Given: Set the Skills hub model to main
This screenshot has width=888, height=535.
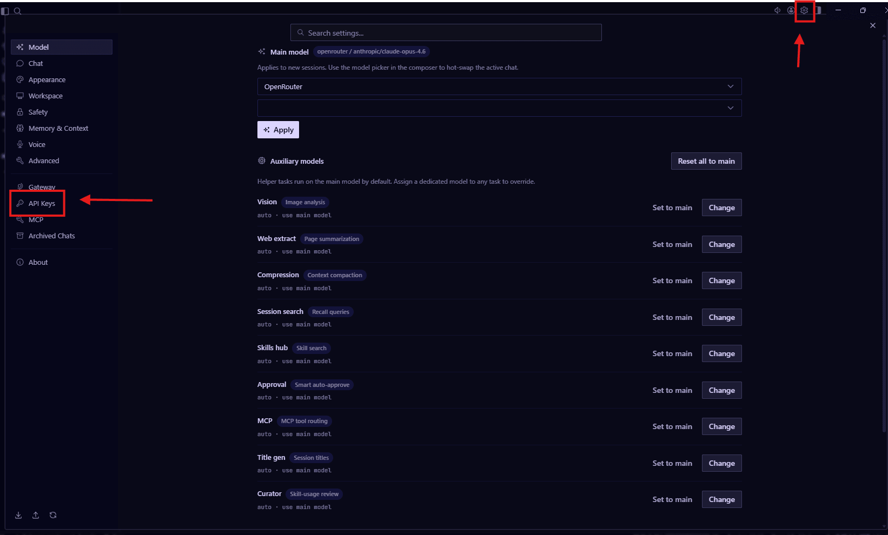Looking at the screenshot, I should pos(672,353).
